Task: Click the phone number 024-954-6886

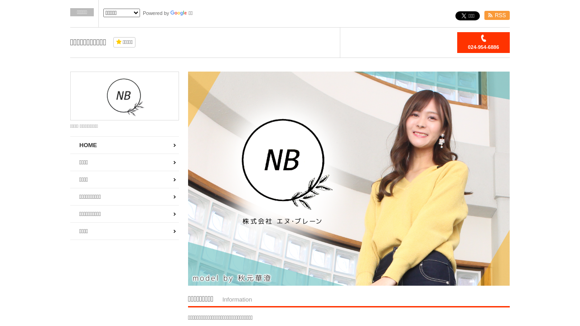Action: pos(483,47)
